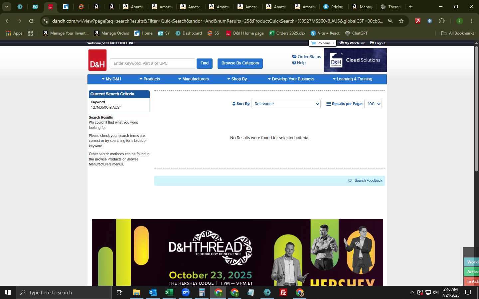Open the Order Status link
Image resolution: width=479 pixels, height=299 pixels.
tap(306, 57)
